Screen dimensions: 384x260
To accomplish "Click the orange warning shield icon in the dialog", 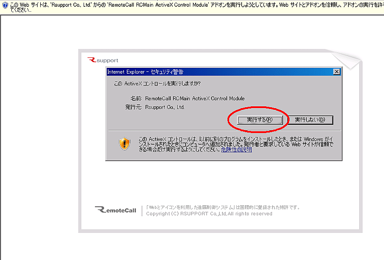I will pos(125,144).
